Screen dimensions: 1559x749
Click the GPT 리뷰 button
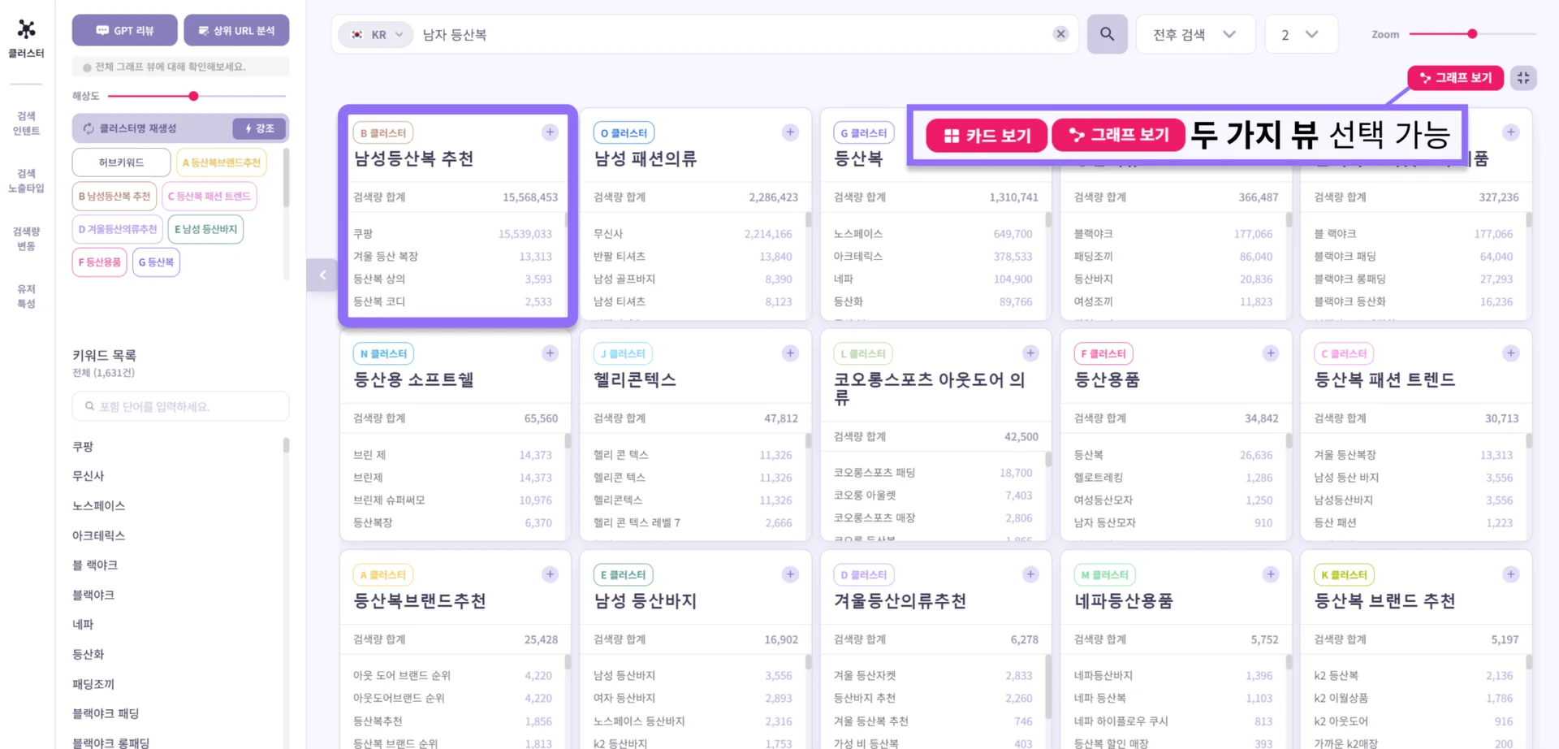(124, 29)
